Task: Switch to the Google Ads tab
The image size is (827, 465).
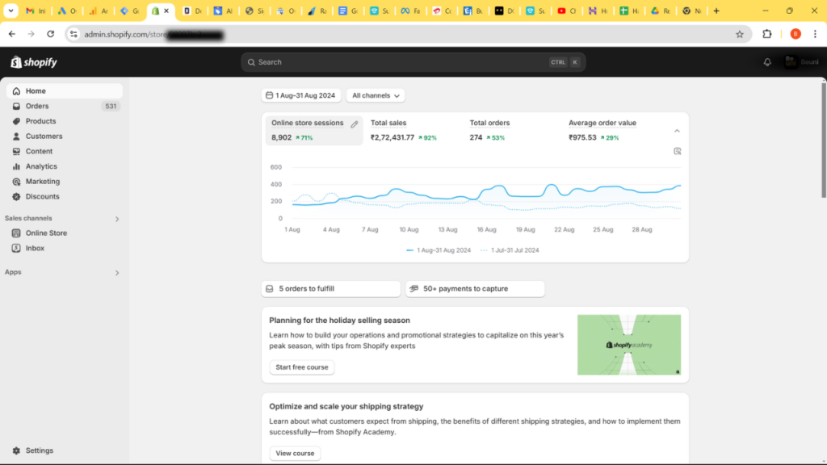Action: (67, 10)
